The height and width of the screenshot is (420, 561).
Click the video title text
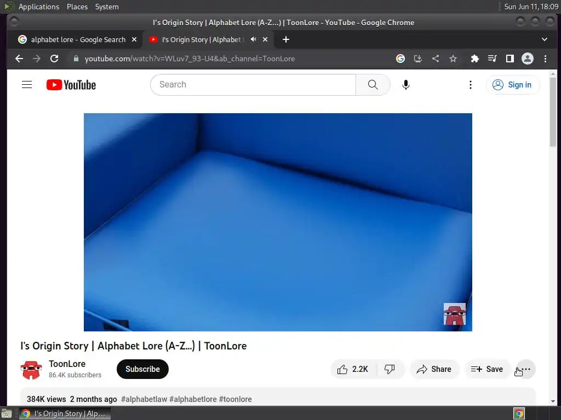click(134, 346)
